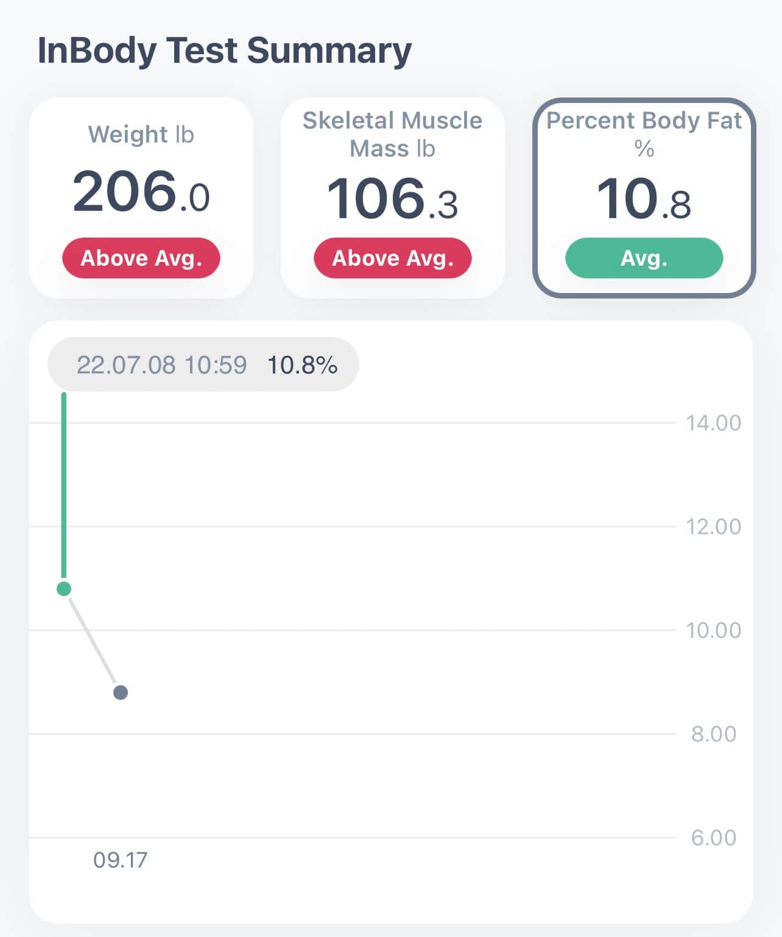Screen dimensions: 782x937
Task: Select the Skeletal Muscle Mass card
Action: tap(392, 195)
